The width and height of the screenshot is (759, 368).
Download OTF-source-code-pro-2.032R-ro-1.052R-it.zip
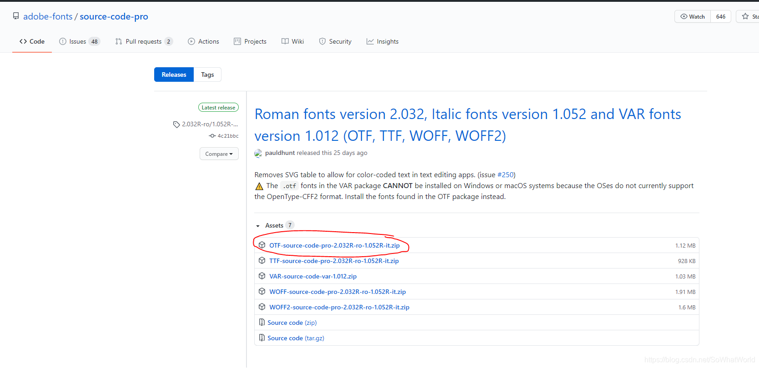click(334, 245)
